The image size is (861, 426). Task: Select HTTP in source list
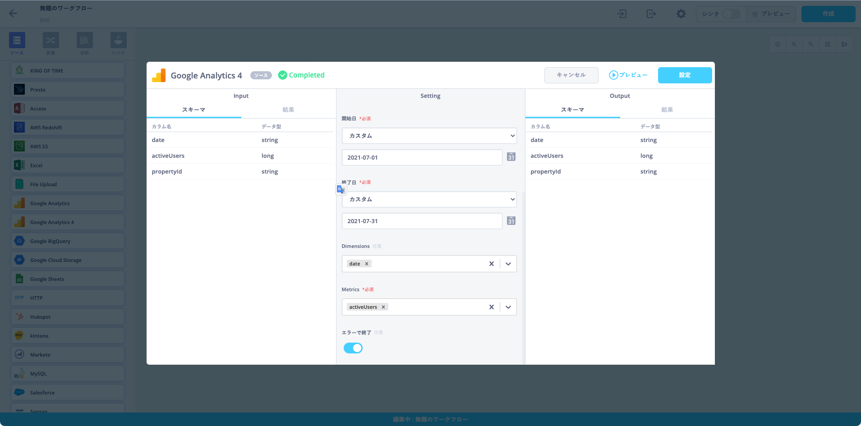(68, 298)
